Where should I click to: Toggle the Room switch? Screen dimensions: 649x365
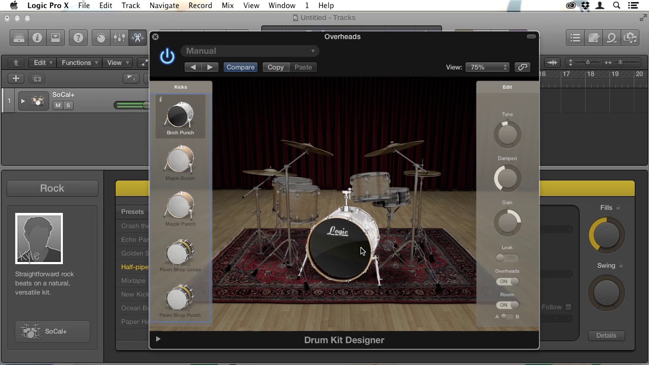click(x=507, y=305)
